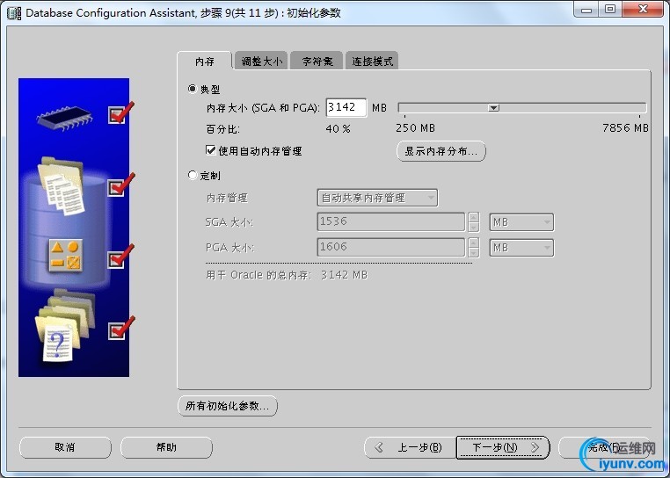Image resolution: width=670 pixels, height=478 pixels.
Task: Switch to the 调整大小 tab
Action: point(261,62)
